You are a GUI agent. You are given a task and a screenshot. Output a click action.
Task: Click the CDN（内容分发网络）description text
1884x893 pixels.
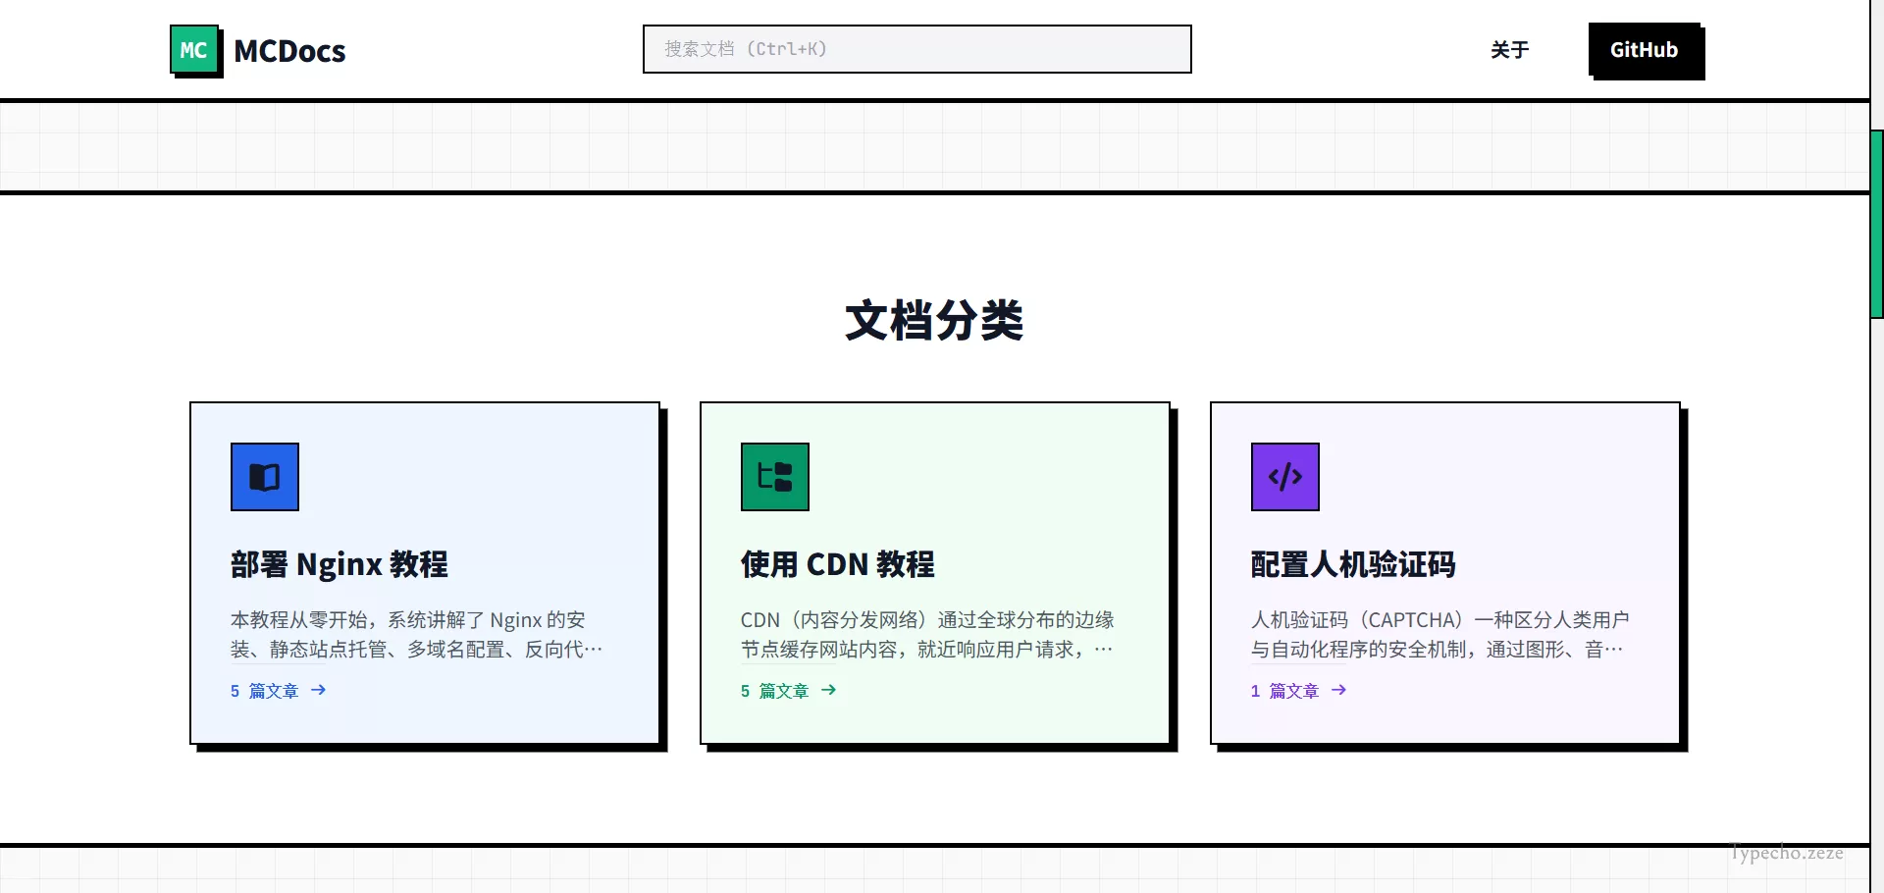(x=927, y=635)
